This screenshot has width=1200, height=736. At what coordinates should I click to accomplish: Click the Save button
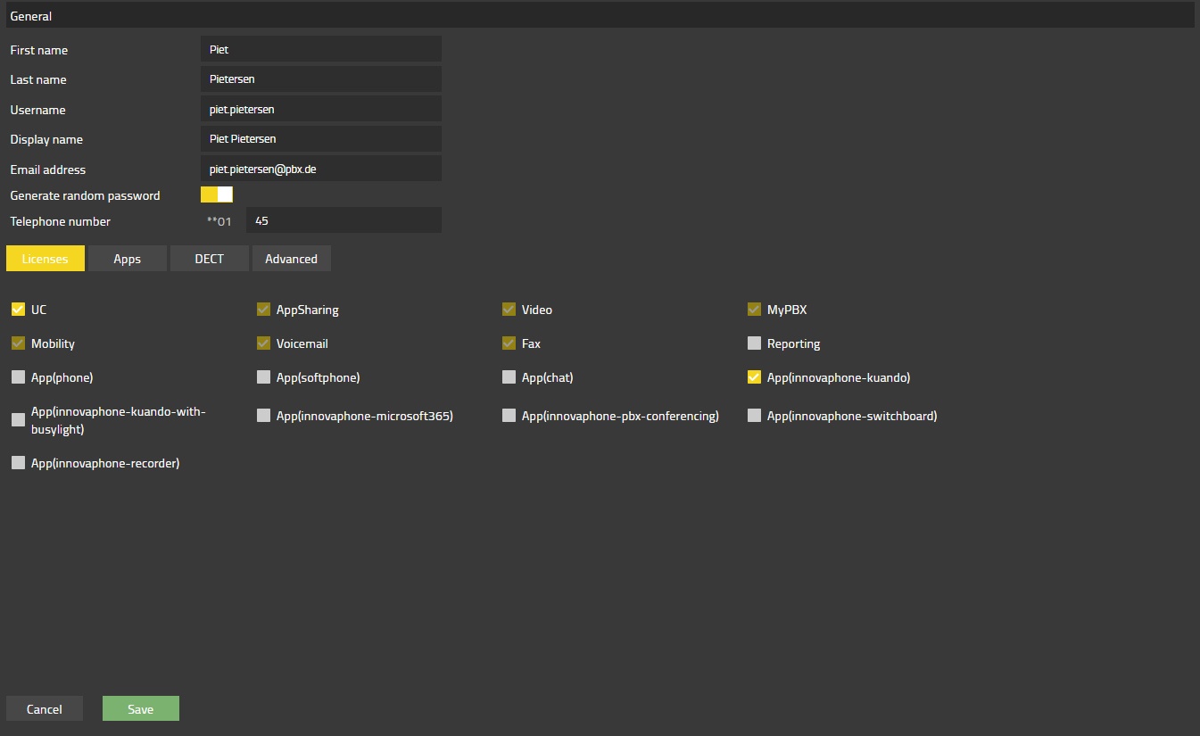click(141, 708)
